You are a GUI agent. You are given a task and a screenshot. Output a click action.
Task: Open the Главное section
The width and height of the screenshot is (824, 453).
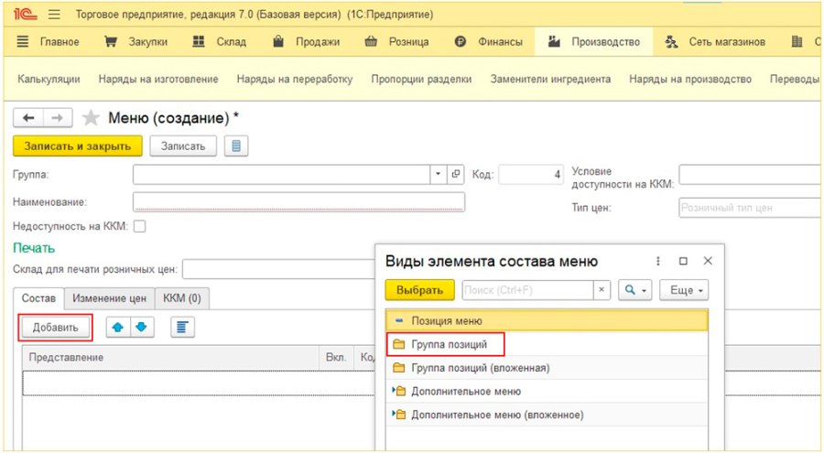pos(48,41)
